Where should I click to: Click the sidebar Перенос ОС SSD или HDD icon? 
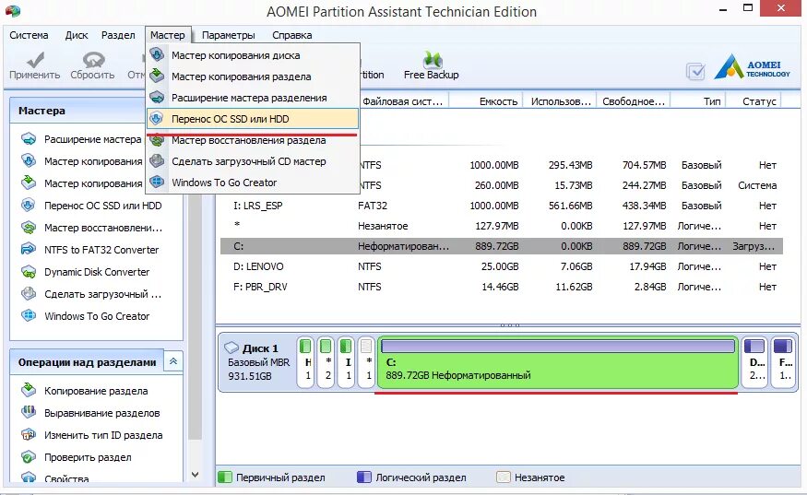29,206
